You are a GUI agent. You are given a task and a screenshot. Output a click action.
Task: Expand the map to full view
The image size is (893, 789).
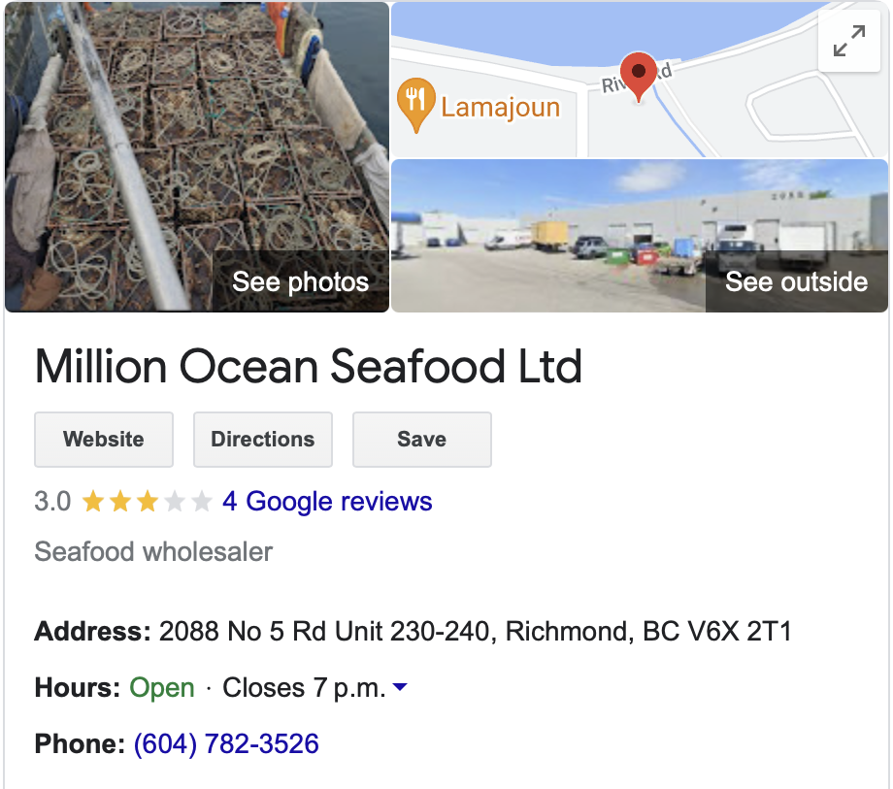coord(849,41)
